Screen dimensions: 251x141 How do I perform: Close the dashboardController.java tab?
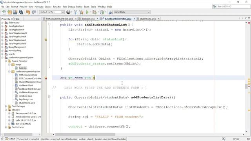coord(134,19)
